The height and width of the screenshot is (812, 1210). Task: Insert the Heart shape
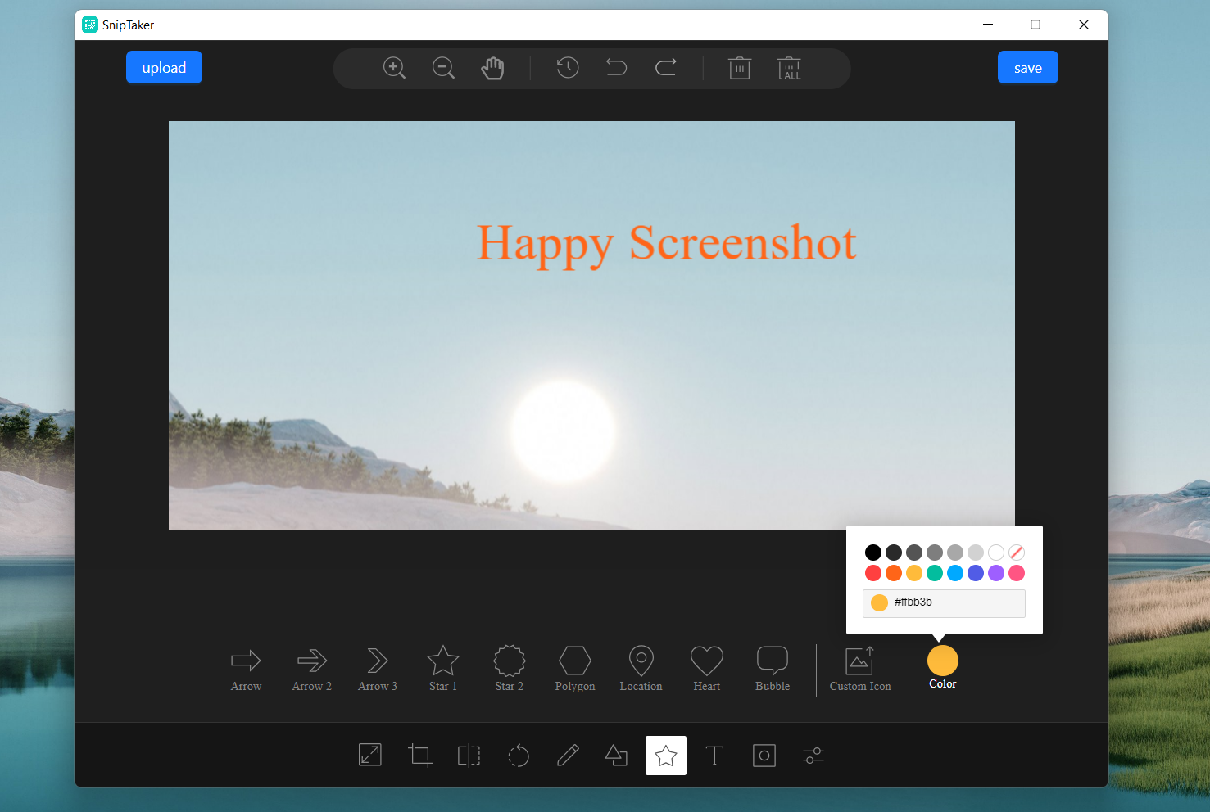[x=707, y=670]
